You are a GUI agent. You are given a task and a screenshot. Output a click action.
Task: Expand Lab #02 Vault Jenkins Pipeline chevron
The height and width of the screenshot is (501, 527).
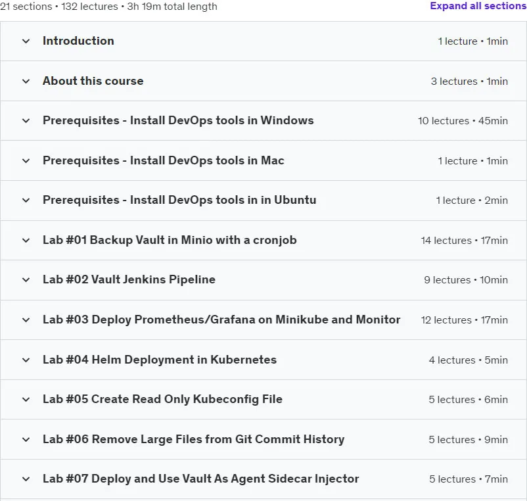(26, 279)
